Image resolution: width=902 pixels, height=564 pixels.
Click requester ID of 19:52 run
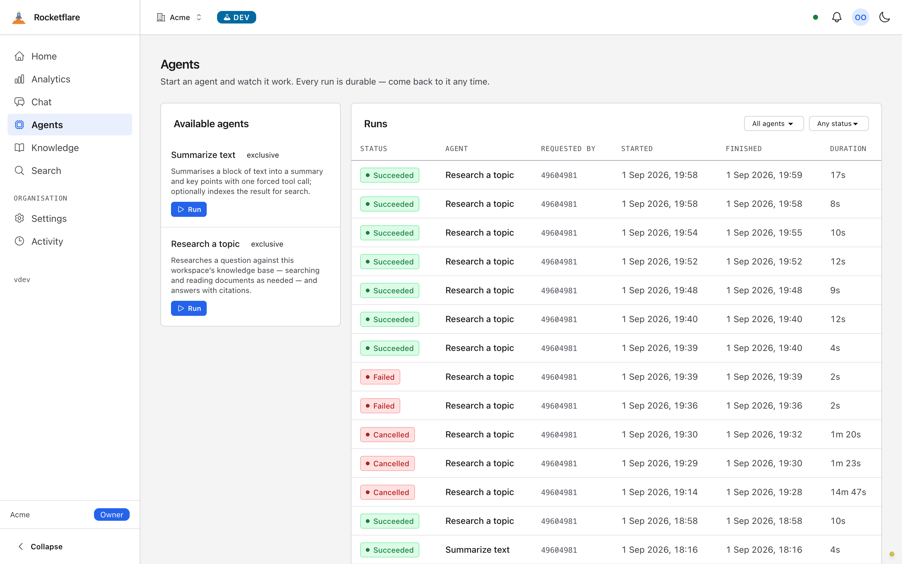click(559, 262)
